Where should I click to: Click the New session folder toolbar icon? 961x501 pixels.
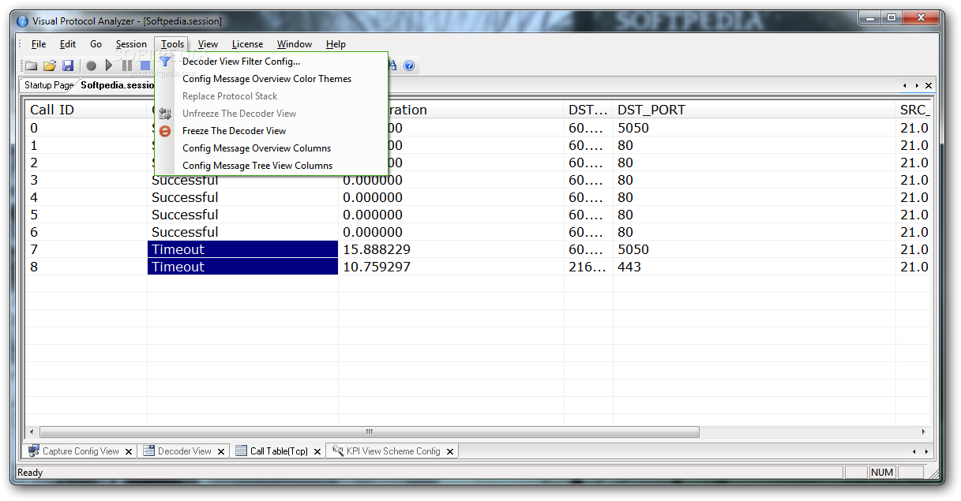tap(32, 65)
